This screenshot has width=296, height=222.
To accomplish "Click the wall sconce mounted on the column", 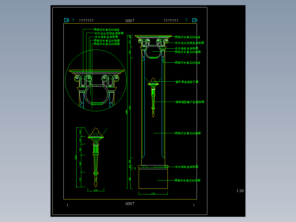I will (x=153, y=98).
